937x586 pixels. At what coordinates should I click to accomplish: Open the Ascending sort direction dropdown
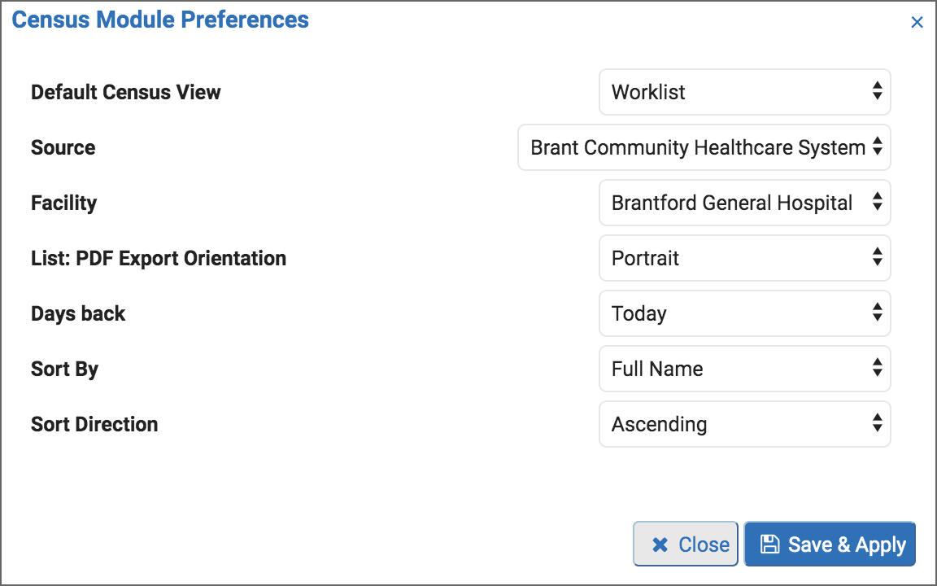[744, 424]
